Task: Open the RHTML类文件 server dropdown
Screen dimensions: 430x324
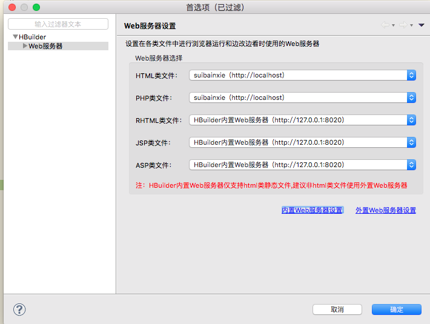Action: click(302, 120)
